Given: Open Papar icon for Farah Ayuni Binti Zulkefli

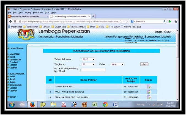Looking at the screenshot, I should 149,92.
